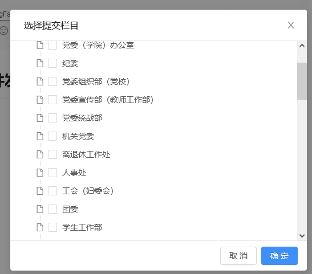Check the 离退休工作处 checkbox
This screenshot has width=312, height=274.
[52, 154]
